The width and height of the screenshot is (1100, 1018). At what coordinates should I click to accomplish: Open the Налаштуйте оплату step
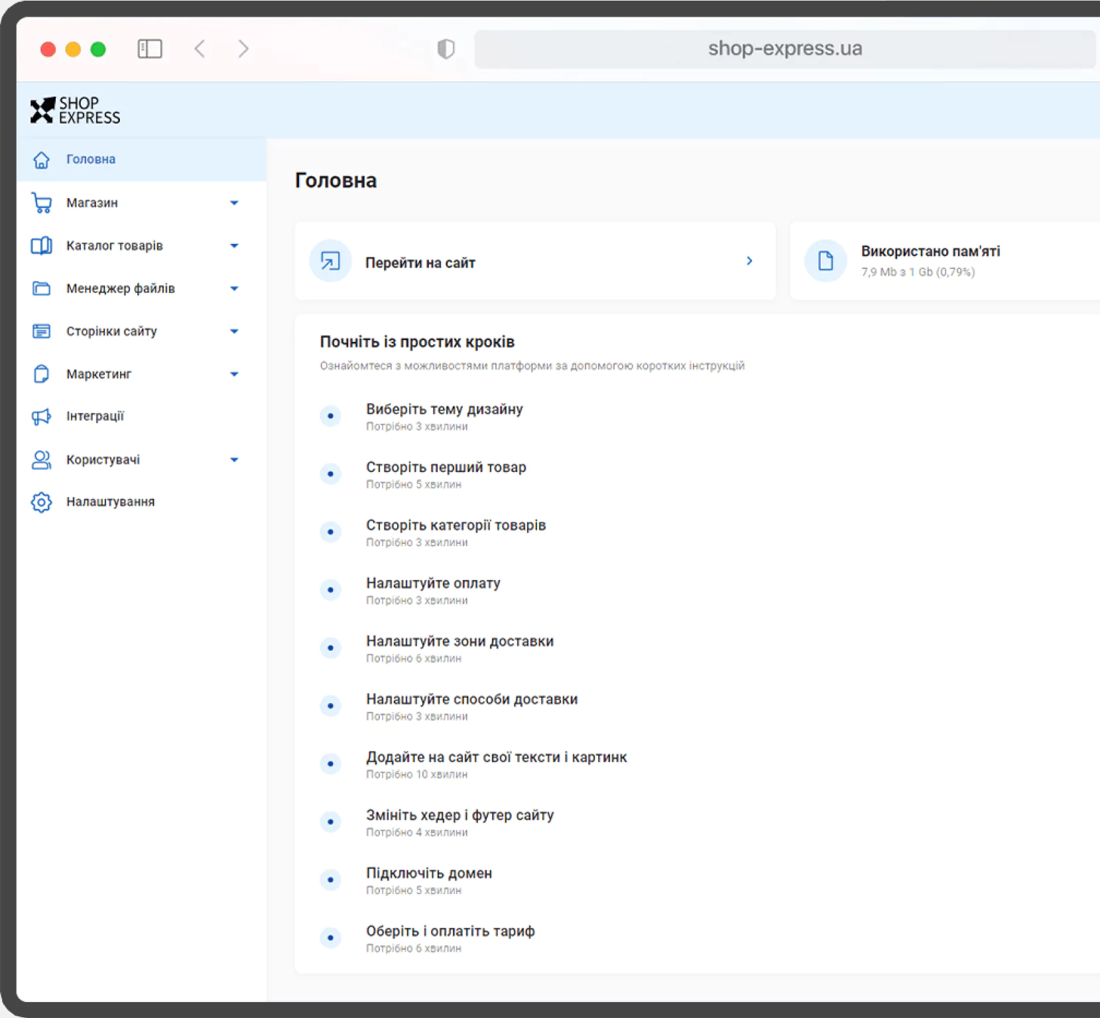(x=433, y=583)
